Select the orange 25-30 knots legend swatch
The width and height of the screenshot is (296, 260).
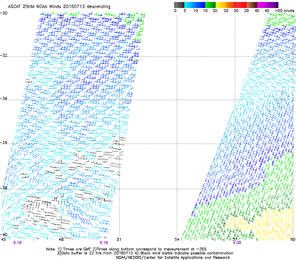coord(231,5)
